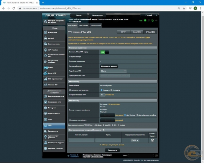Toggle the IPSec VPN server ON switch
204x163 pixels.
[x=105, y=52]
